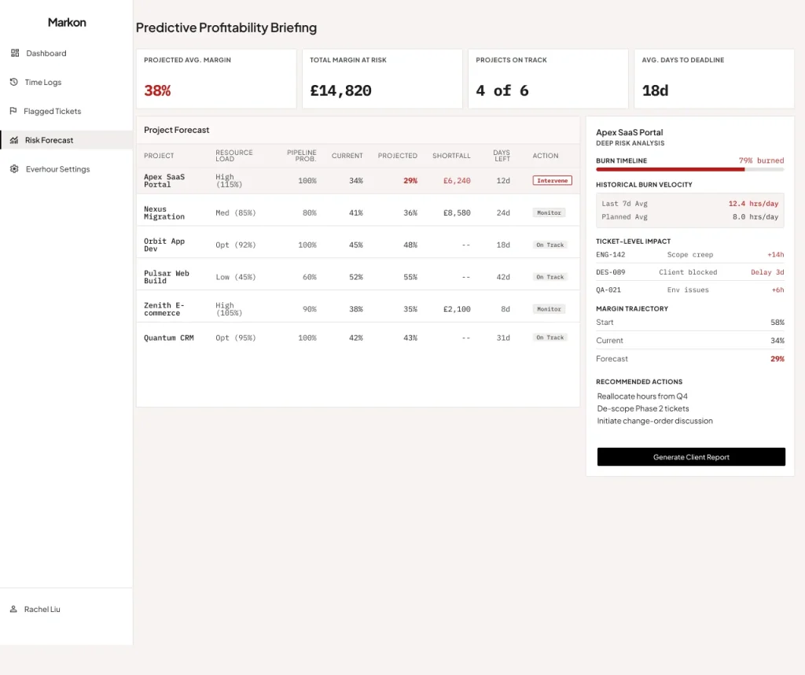Image resolution: width=805 pixels, height=675 pixels.
Task: Click the Monitor badge for Zenith E-commerce
Action: 549,308
